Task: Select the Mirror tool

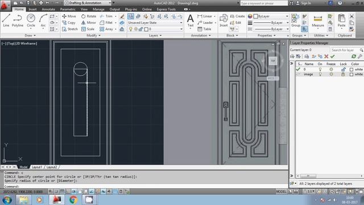Action: pos(89,23)
